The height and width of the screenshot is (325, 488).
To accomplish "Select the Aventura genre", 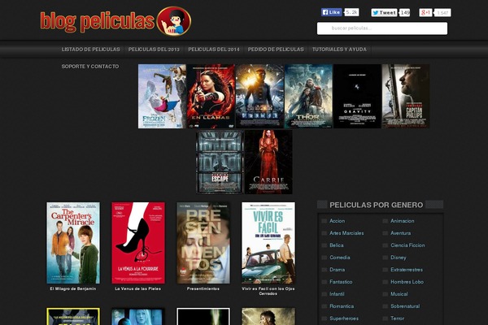I will (x=400, y=233).
